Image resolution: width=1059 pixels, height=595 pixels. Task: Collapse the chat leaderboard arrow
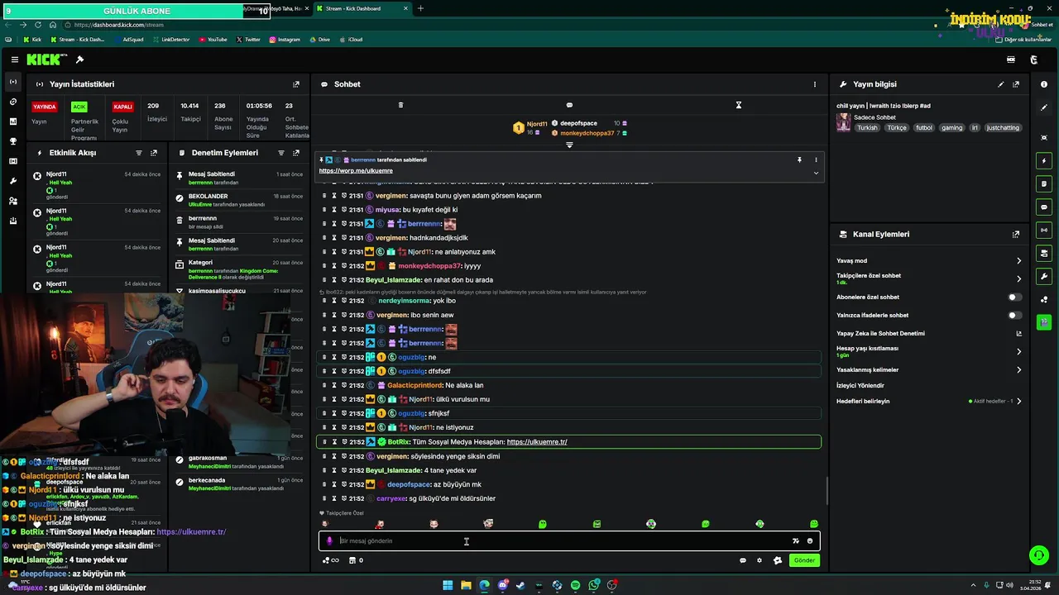pos(569,145)
